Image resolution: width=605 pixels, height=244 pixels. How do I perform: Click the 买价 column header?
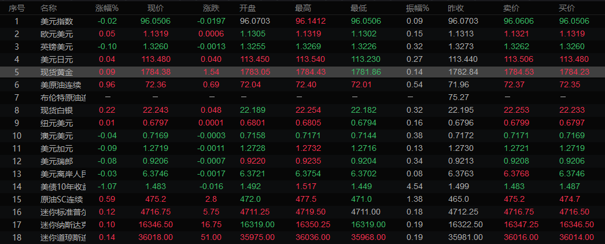[566, 8]
